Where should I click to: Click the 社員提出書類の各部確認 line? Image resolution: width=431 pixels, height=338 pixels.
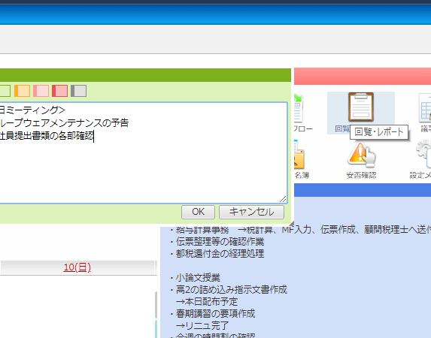(x=47, y=136)
